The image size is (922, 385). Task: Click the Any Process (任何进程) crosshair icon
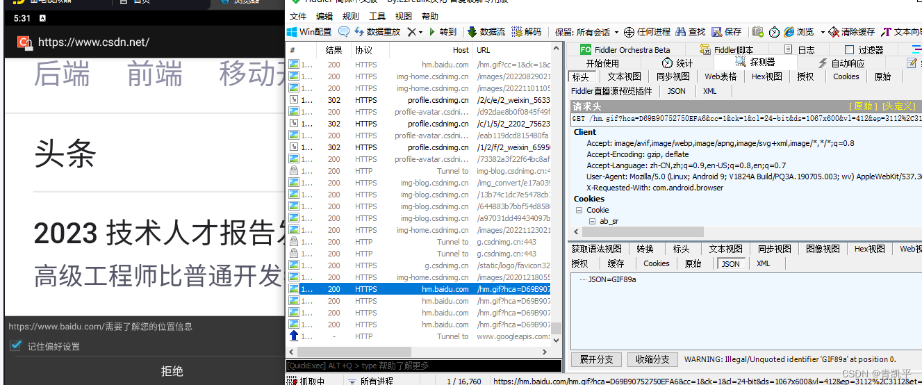coord(629,32)
